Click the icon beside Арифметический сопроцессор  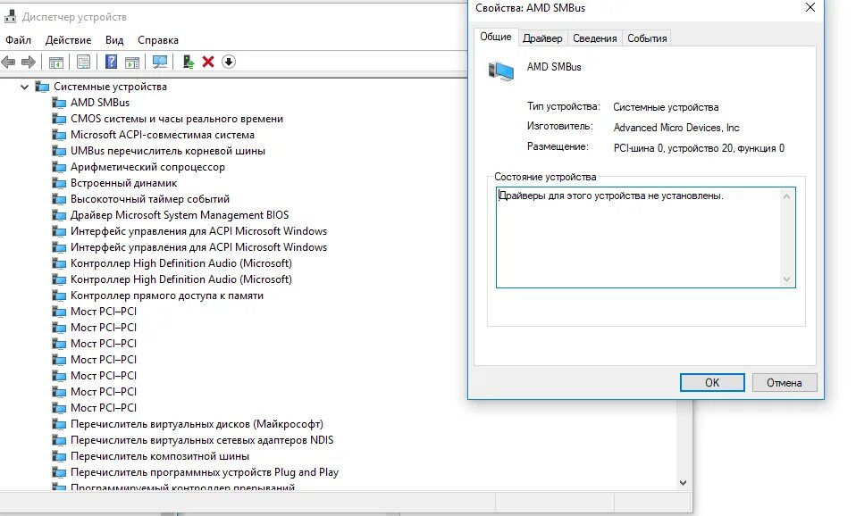[59, 167]
